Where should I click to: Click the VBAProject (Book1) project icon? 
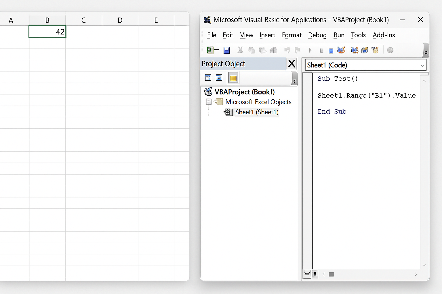click(208, 92)
